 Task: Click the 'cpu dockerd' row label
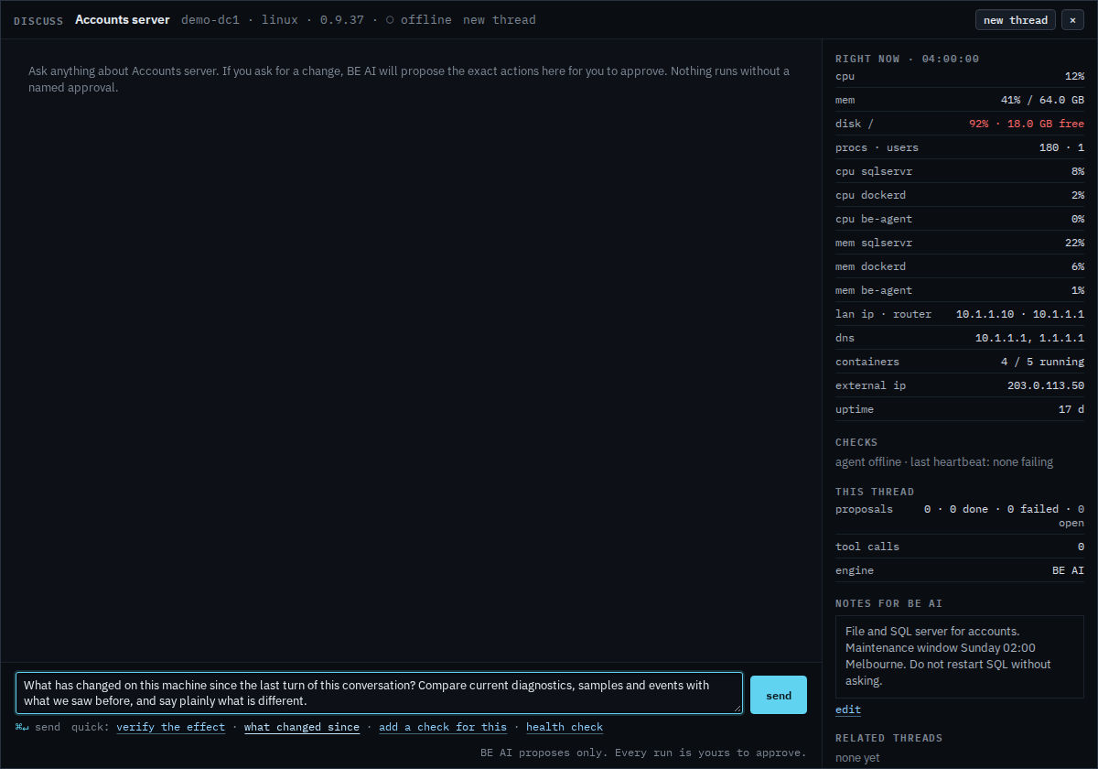click(870, 195)
